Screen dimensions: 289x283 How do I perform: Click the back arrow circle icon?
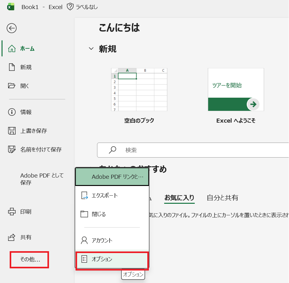12,28
